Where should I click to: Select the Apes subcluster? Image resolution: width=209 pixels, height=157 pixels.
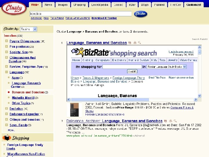pyautogui.click(x=15, y=78)
